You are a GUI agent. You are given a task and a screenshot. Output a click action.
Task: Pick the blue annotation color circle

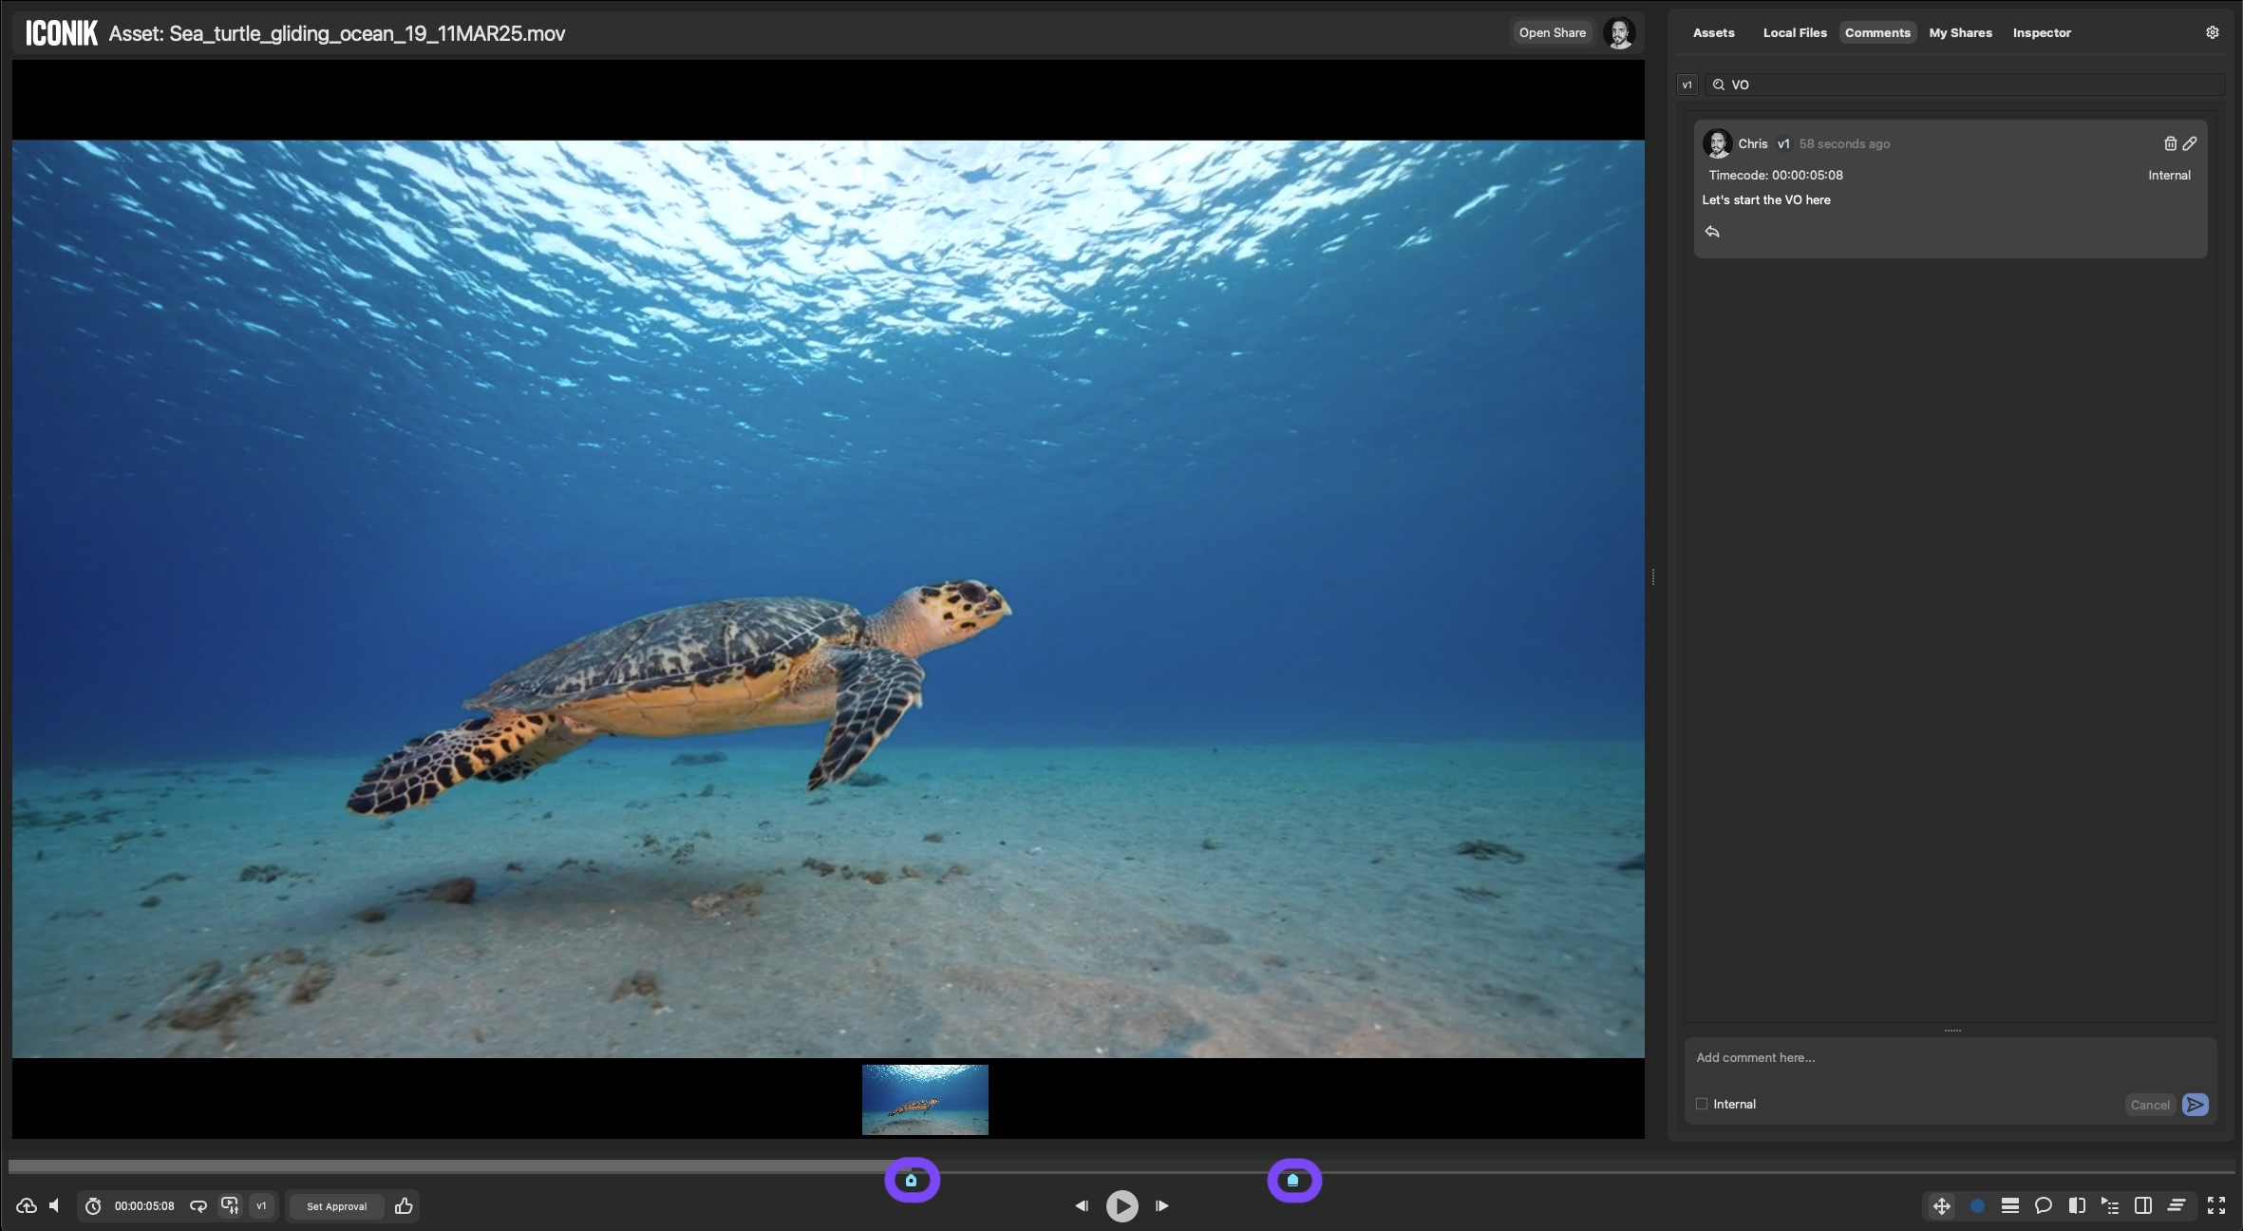click(x=1978, y=1205)
